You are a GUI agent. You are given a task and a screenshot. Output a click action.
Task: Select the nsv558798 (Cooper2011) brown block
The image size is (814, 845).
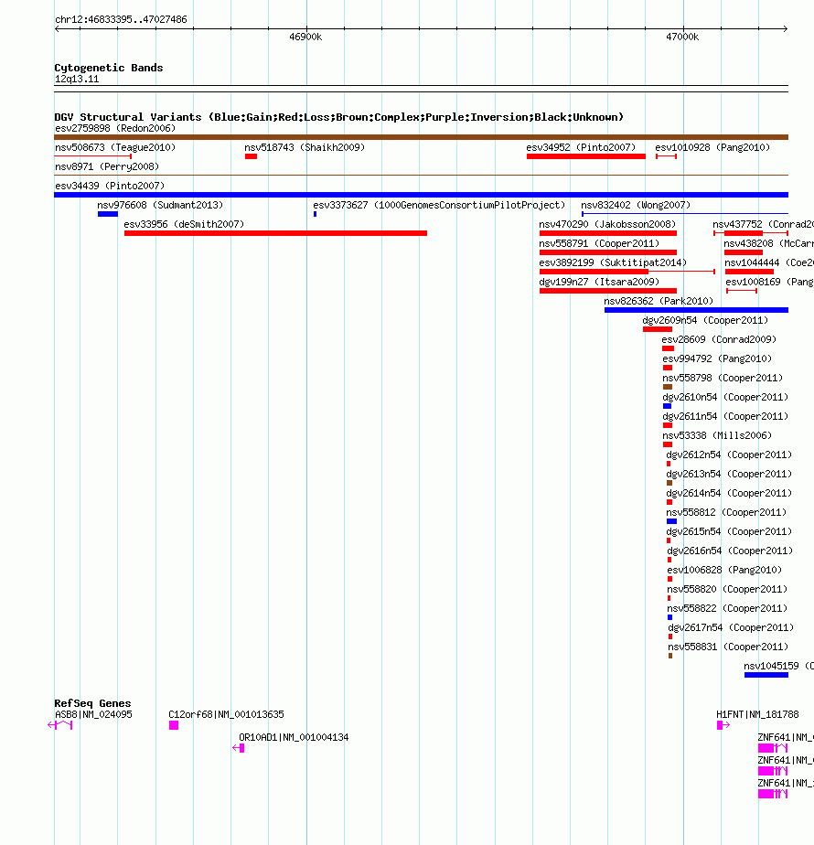[x=668, y=387]
